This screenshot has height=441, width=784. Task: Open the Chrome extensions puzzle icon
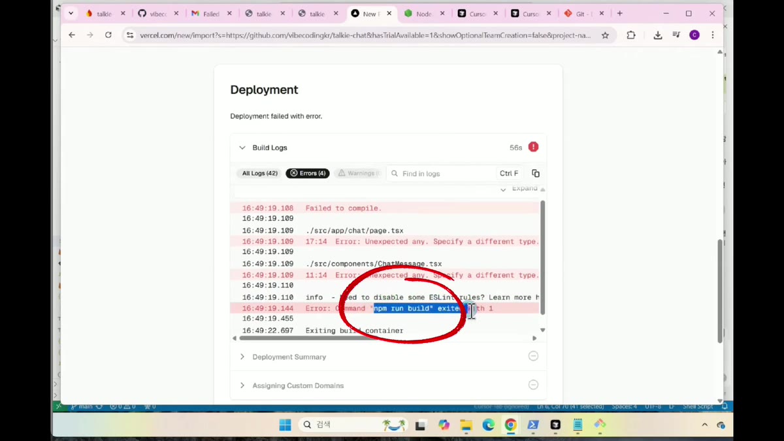pyautogui.click(x=630, y=35)
